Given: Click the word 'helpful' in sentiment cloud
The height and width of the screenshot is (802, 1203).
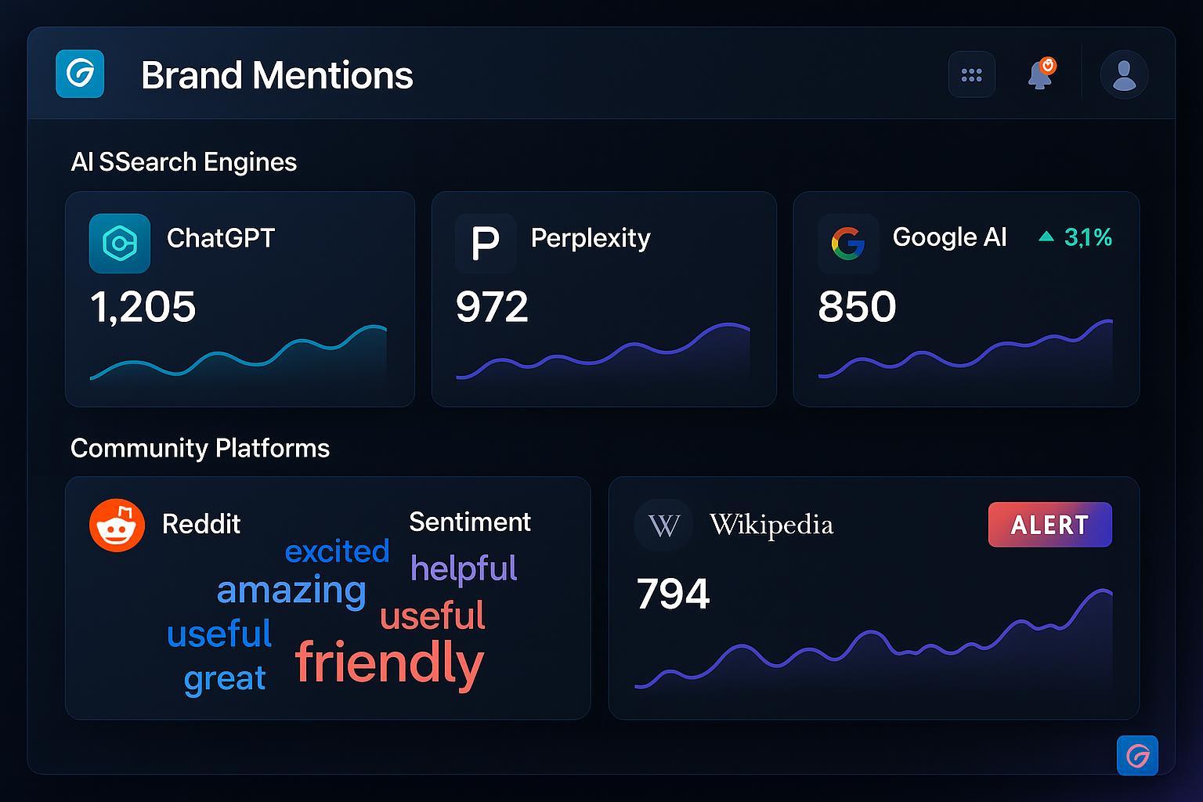Looking at the screenshot, I should pos(464,569).
